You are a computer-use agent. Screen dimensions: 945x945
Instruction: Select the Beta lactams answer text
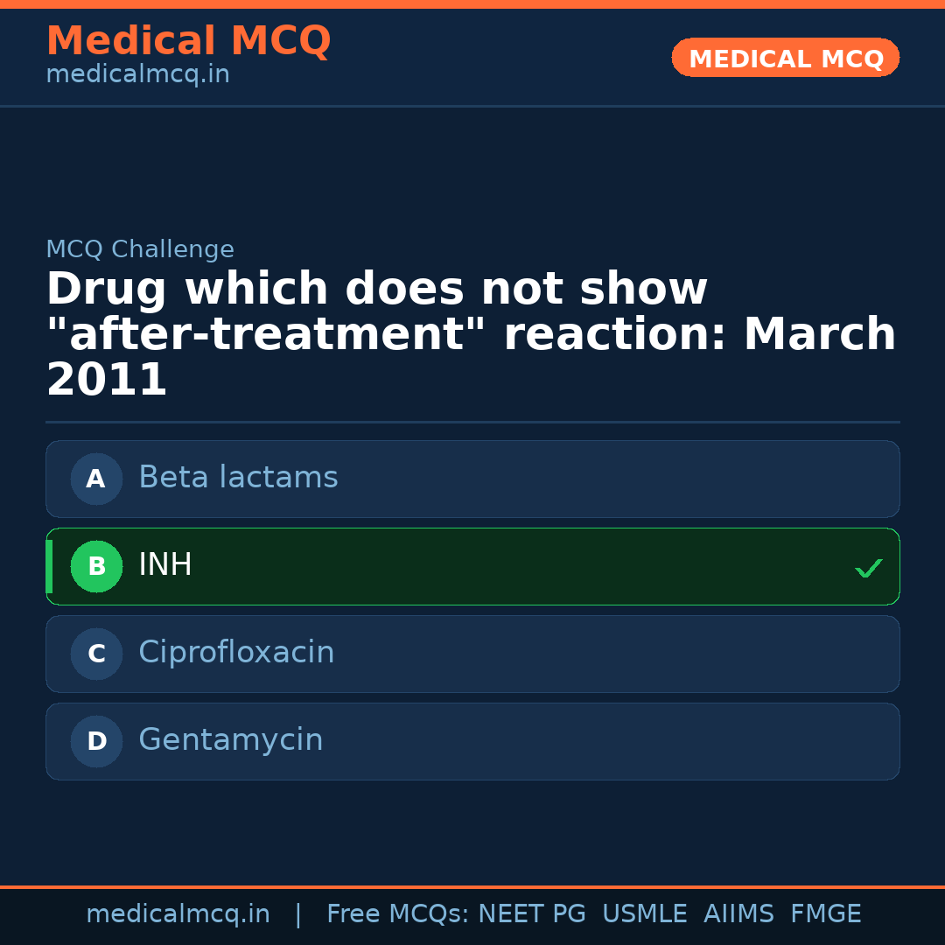(x=238, y=478)
